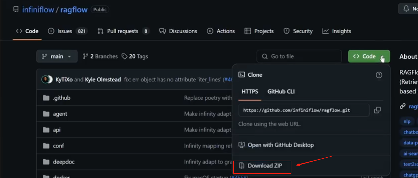
Task: Open KyTiXo author profile link
Action: coord(64,79)
